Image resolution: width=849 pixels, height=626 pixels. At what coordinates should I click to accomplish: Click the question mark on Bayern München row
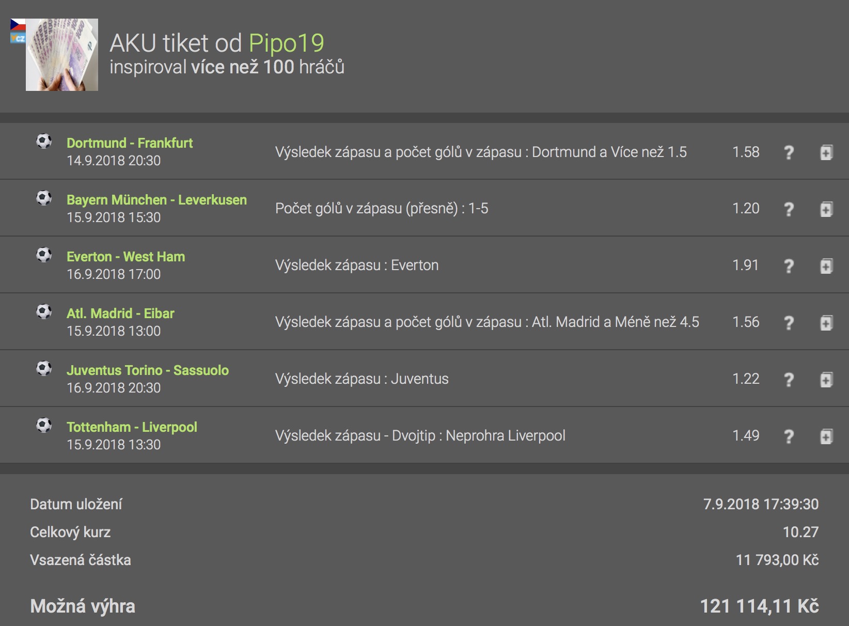click(789, 209)
